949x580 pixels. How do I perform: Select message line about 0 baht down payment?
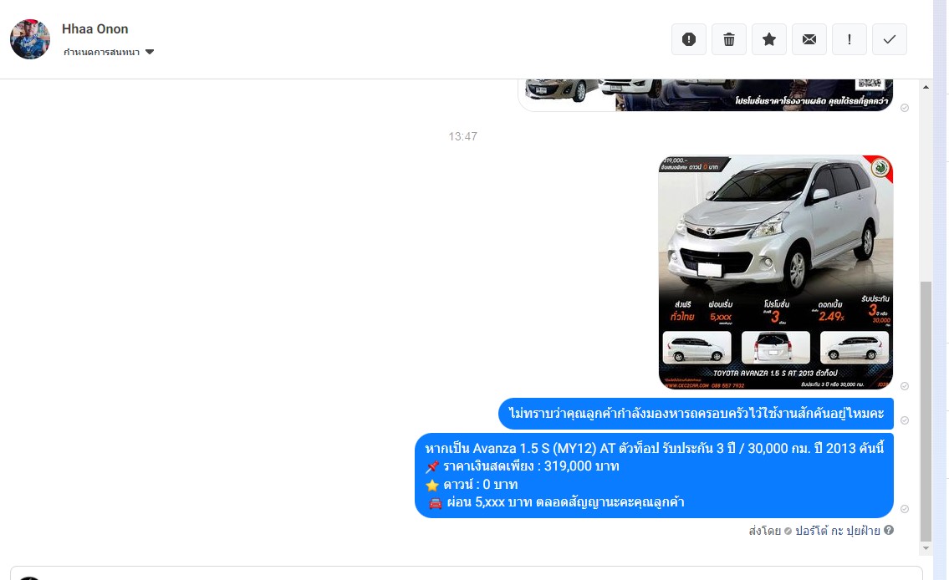(x=472, y=485)
